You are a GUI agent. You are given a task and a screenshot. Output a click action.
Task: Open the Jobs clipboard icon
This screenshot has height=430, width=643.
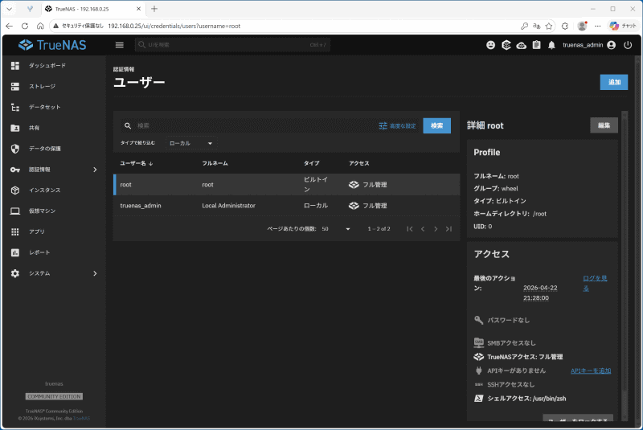[536, 45]
